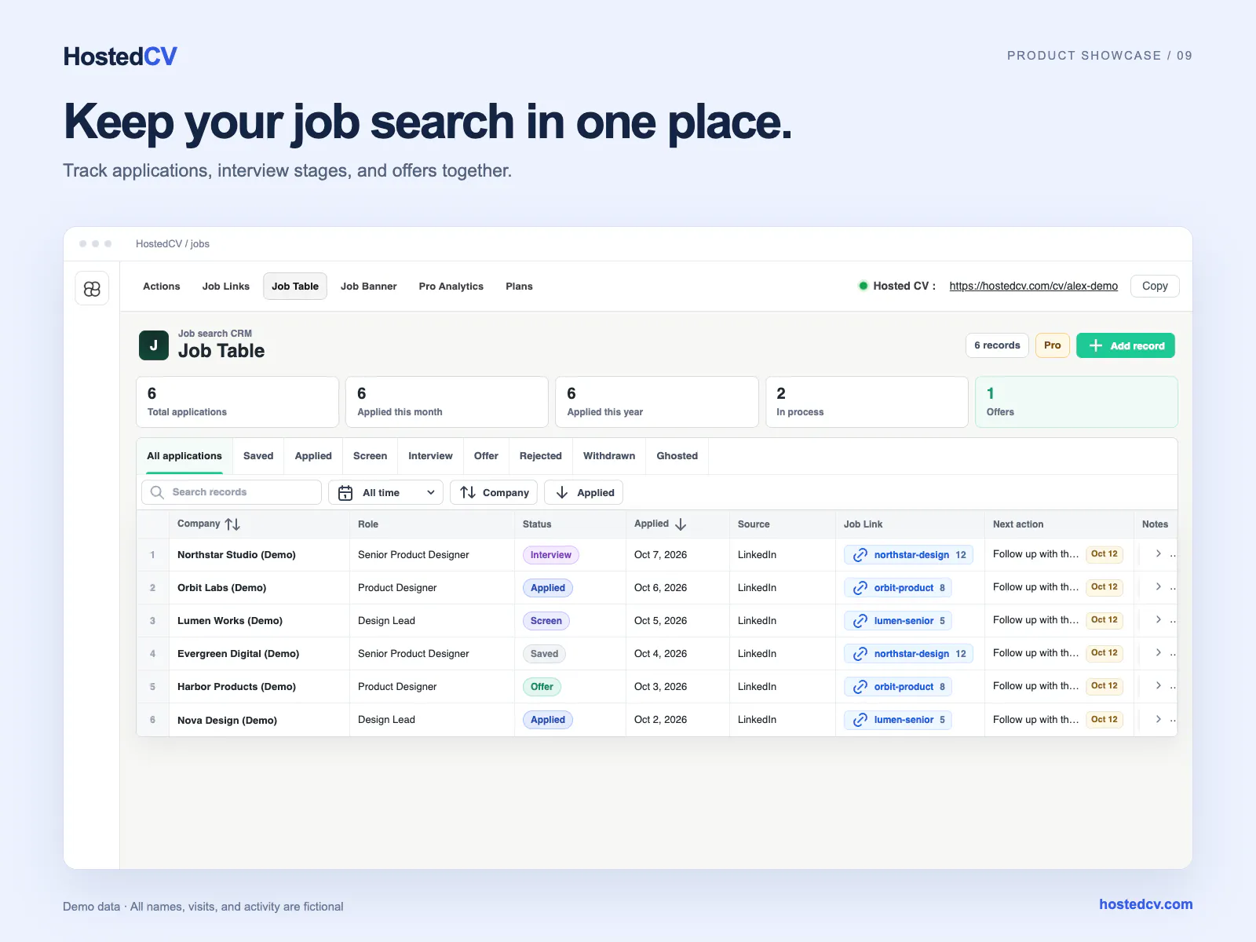Open the hostedcv.com/cv/alex-demo link

click(x=1033, y=286)
